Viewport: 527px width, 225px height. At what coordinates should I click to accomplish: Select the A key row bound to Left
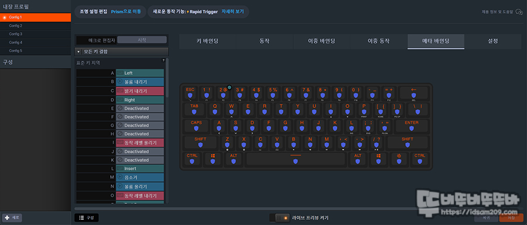click(x=120, y=73)
